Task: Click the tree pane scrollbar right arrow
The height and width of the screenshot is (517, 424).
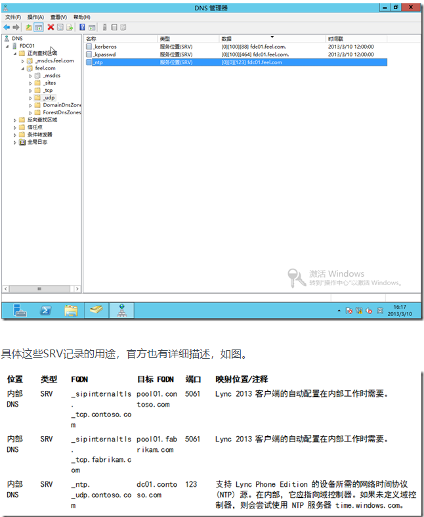Action: tap(77, 289)
